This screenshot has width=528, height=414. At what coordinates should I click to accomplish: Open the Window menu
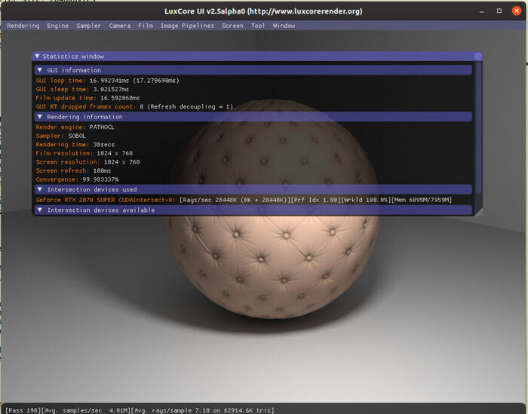(x=284, y=26)
